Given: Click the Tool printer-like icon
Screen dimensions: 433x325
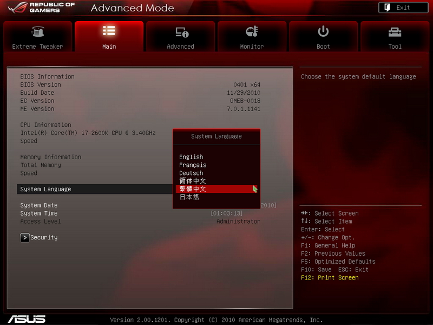Looking at the screenshot, I should (x=395, y=32).
